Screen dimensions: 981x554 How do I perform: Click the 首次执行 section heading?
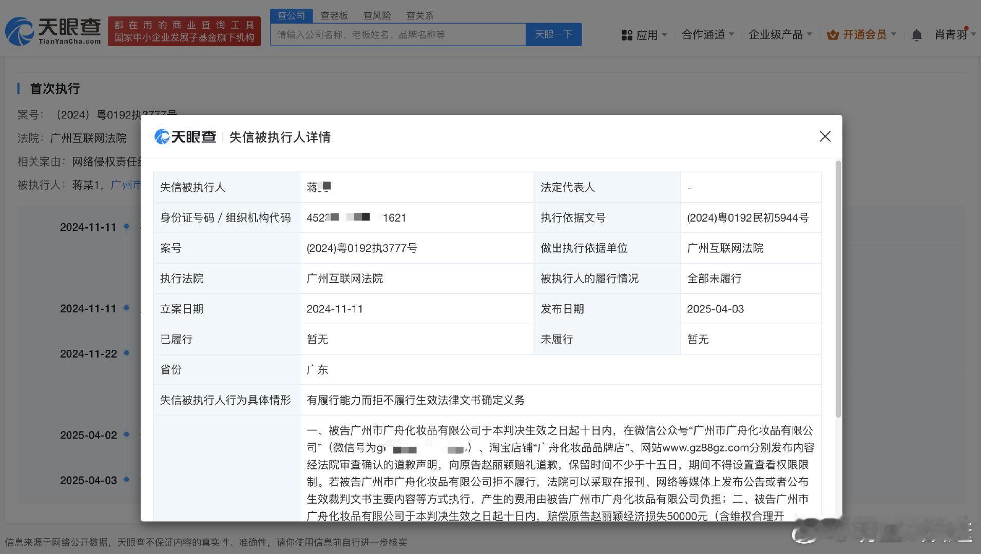55,89
